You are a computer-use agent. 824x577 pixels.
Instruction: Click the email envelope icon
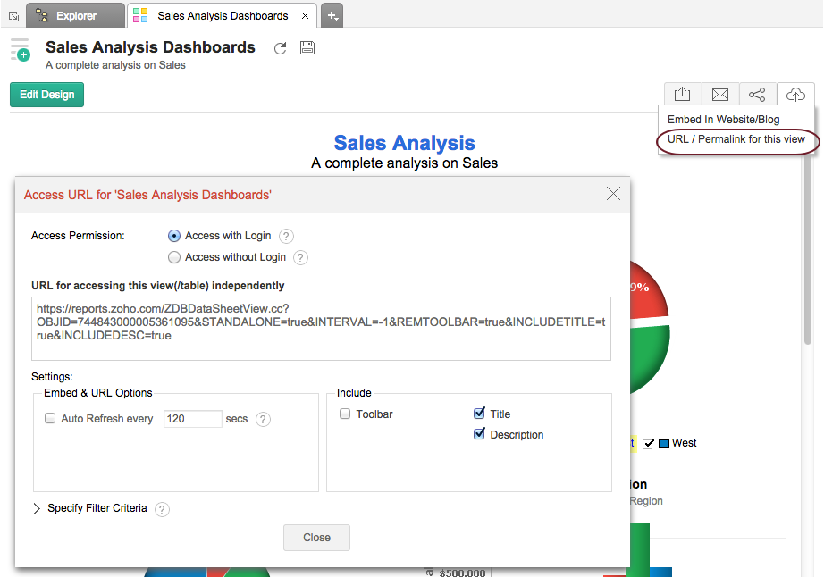tap(720, 95)
